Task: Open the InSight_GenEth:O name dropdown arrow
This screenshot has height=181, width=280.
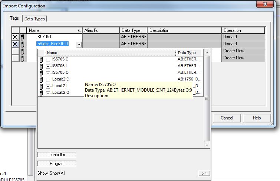Action: (79, 45)
